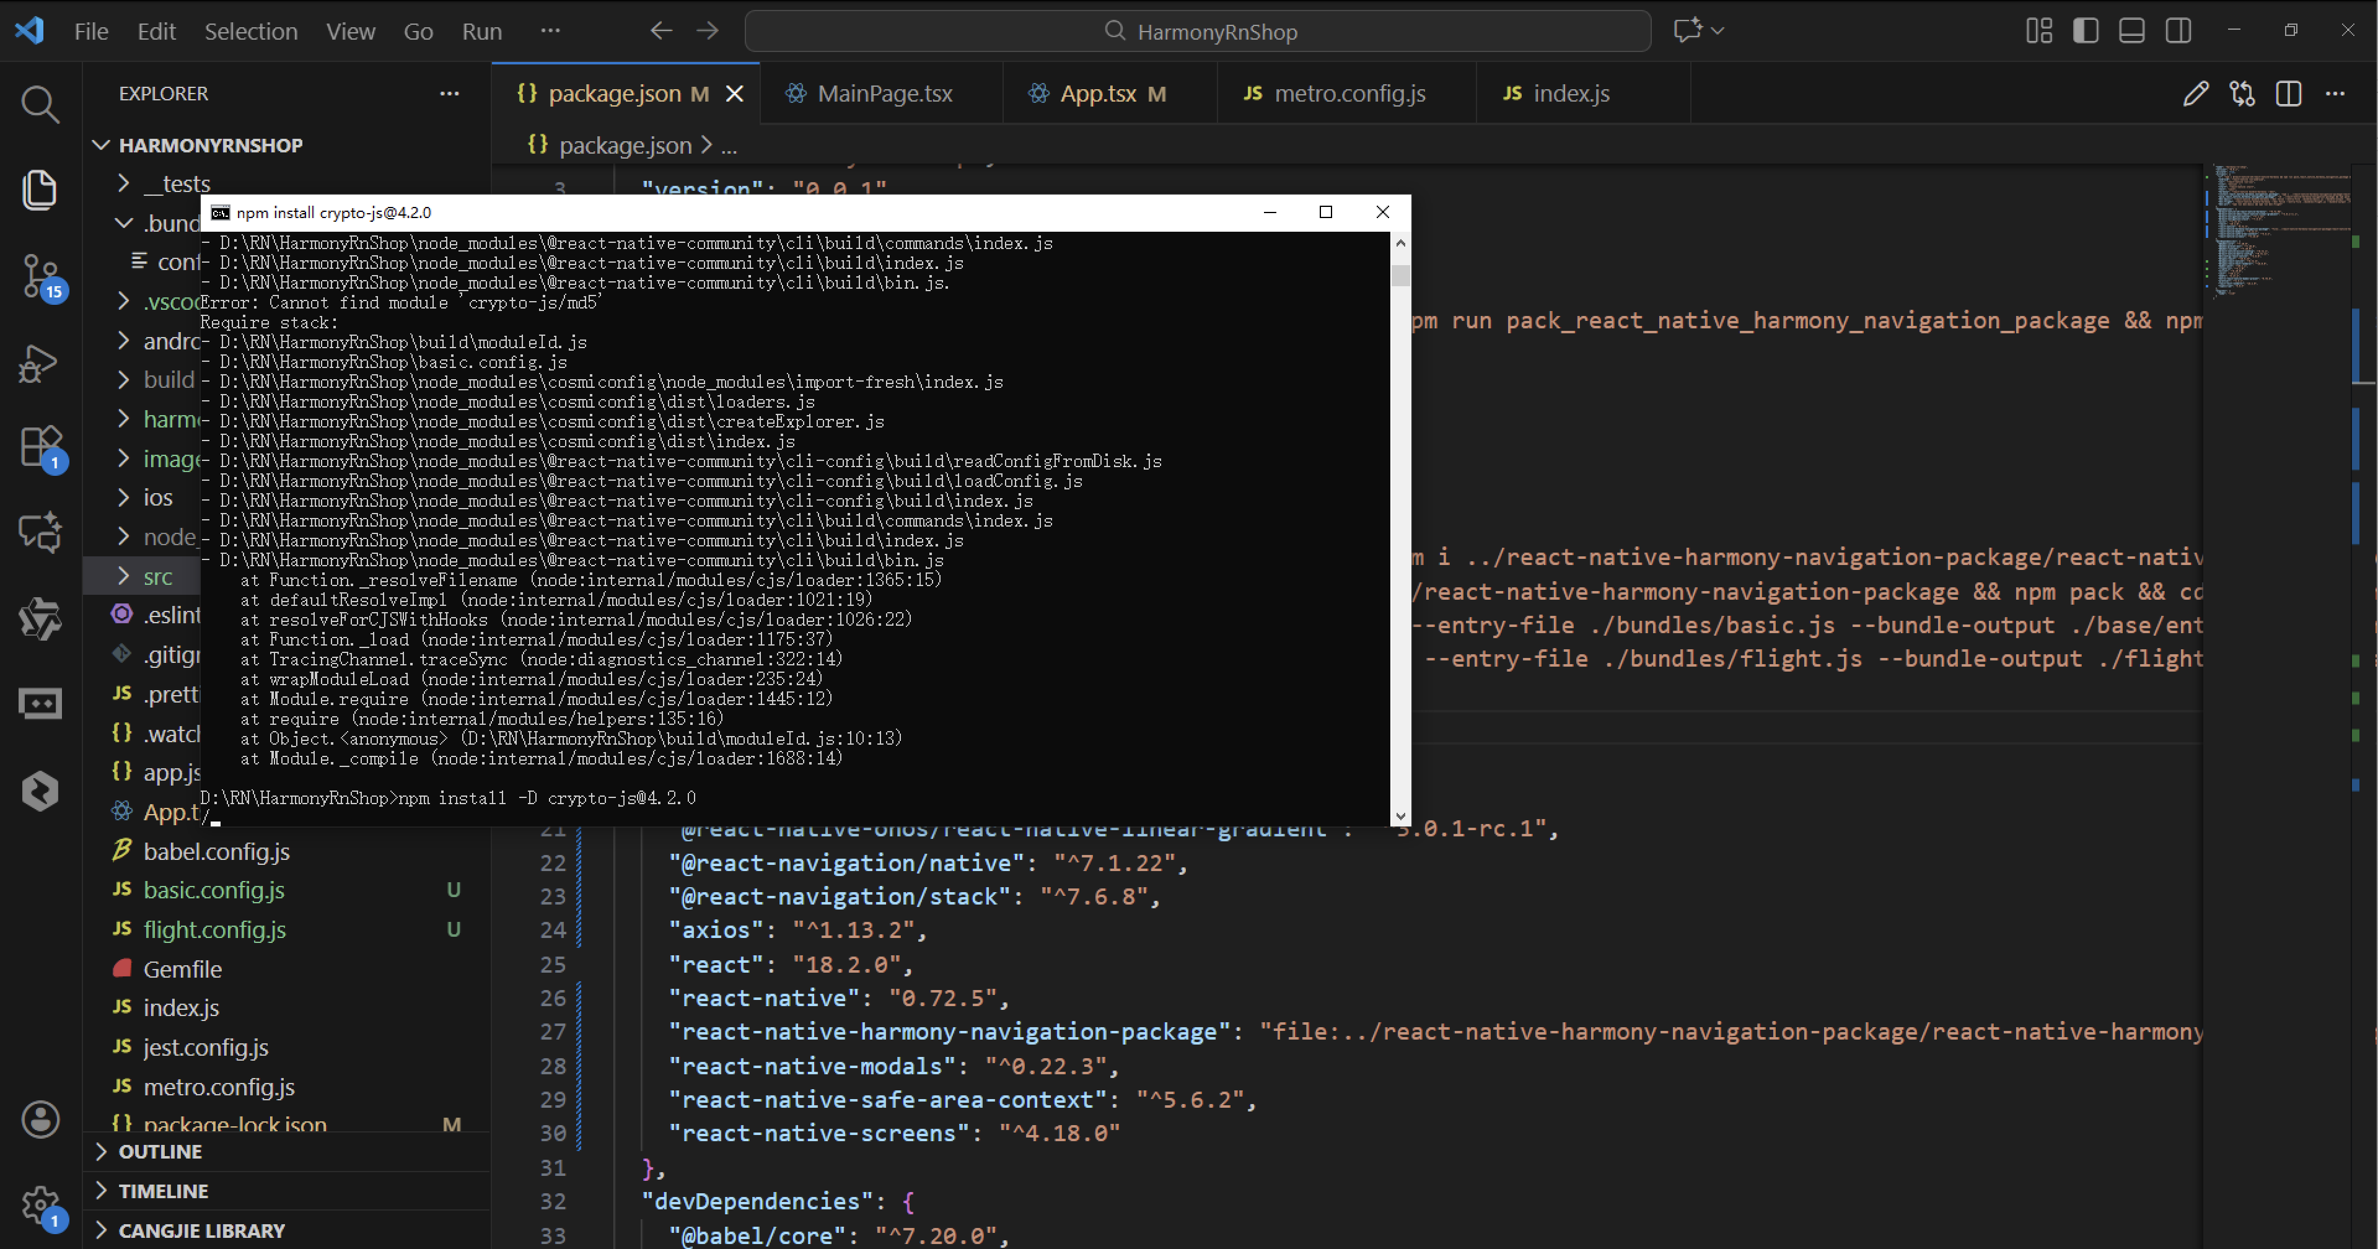Toggle the bottom Panel

[2131, 30]
